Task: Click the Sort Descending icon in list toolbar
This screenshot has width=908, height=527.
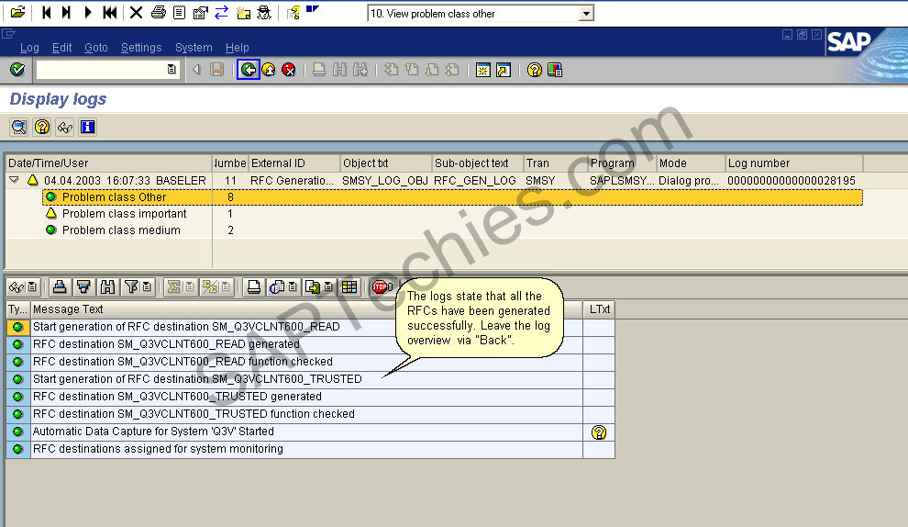Action: coord(83,286)
